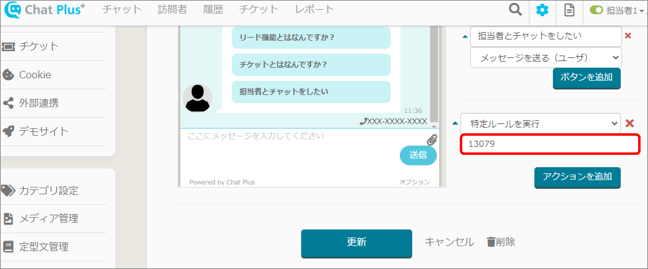Delete the 特定ルールを実行 action
Screen dimensions: 648x269
click(x=630, y=123)
